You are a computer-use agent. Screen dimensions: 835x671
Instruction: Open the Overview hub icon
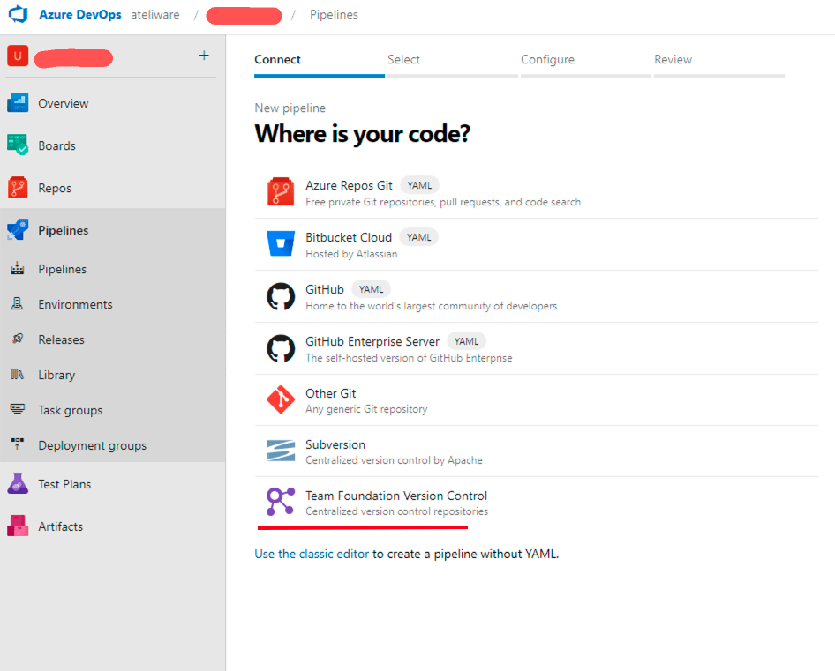(x=18, y=102)
